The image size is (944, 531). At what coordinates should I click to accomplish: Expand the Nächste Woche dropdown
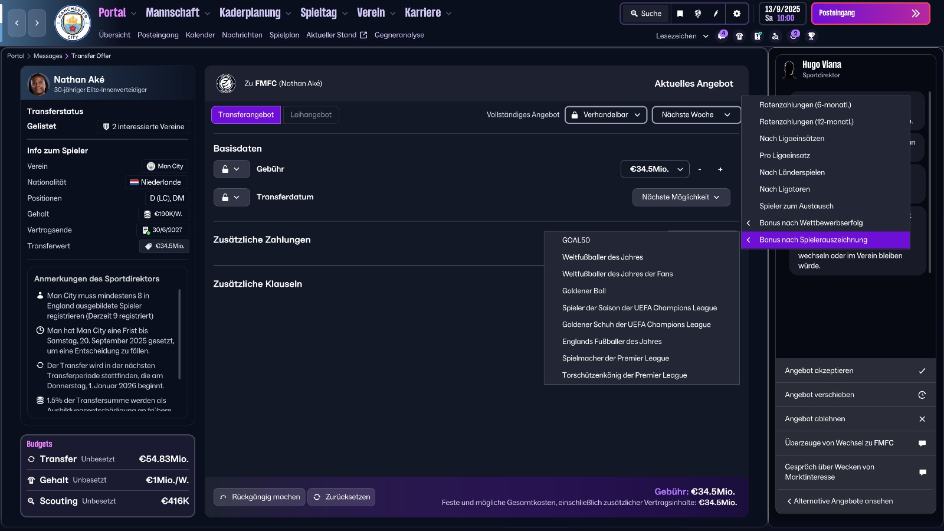coord(695,115)
